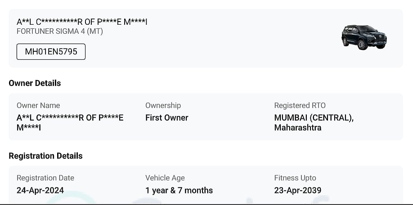Select the FORTUNER SIGMA 4 (MT) model text
The image size is (413, 205).
tap(60, 31)
